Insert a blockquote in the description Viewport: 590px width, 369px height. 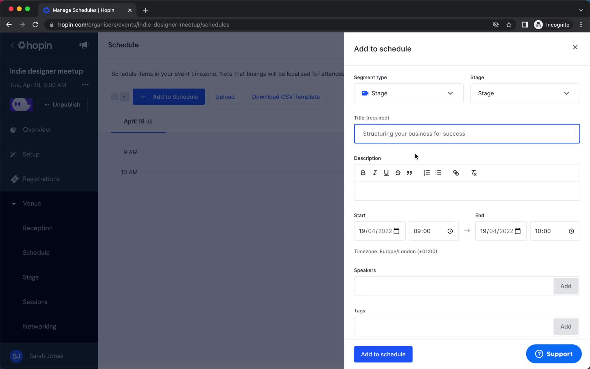coord(409,173)
